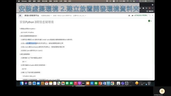Open the Apple menu
This screenshot has width=171, height=96.
[19, 1]
